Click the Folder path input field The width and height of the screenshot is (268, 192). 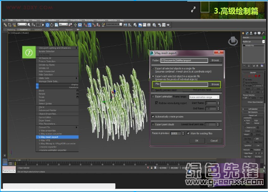pyautogui.click(x=184, y=60)
